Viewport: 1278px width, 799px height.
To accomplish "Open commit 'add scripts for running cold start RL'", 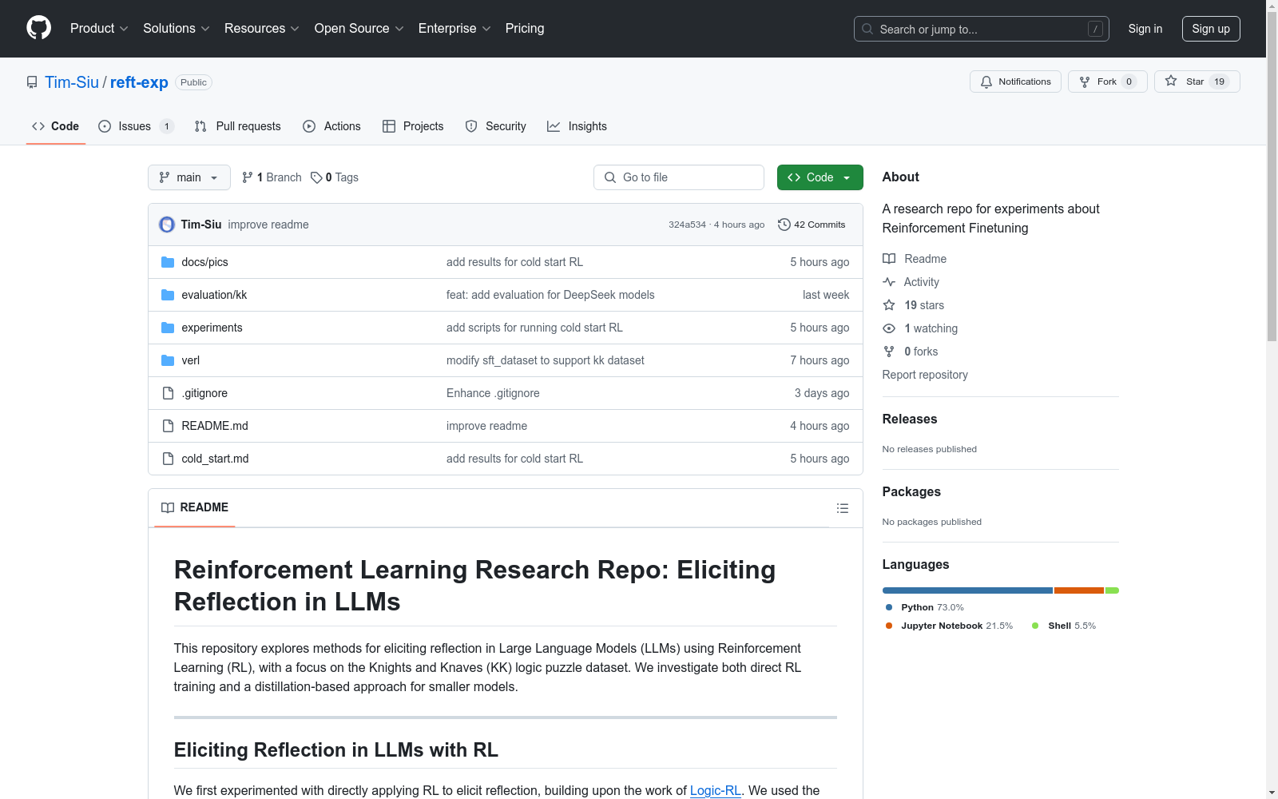I will [x=534, y=328].
